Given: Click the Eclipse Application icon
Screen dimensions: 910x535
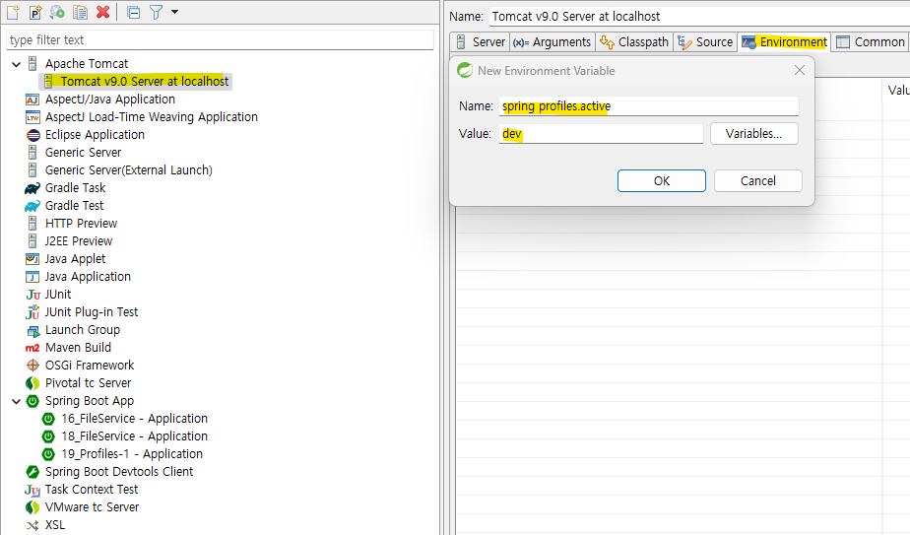Looking at the screenshot, I should [x=33, y=135].
